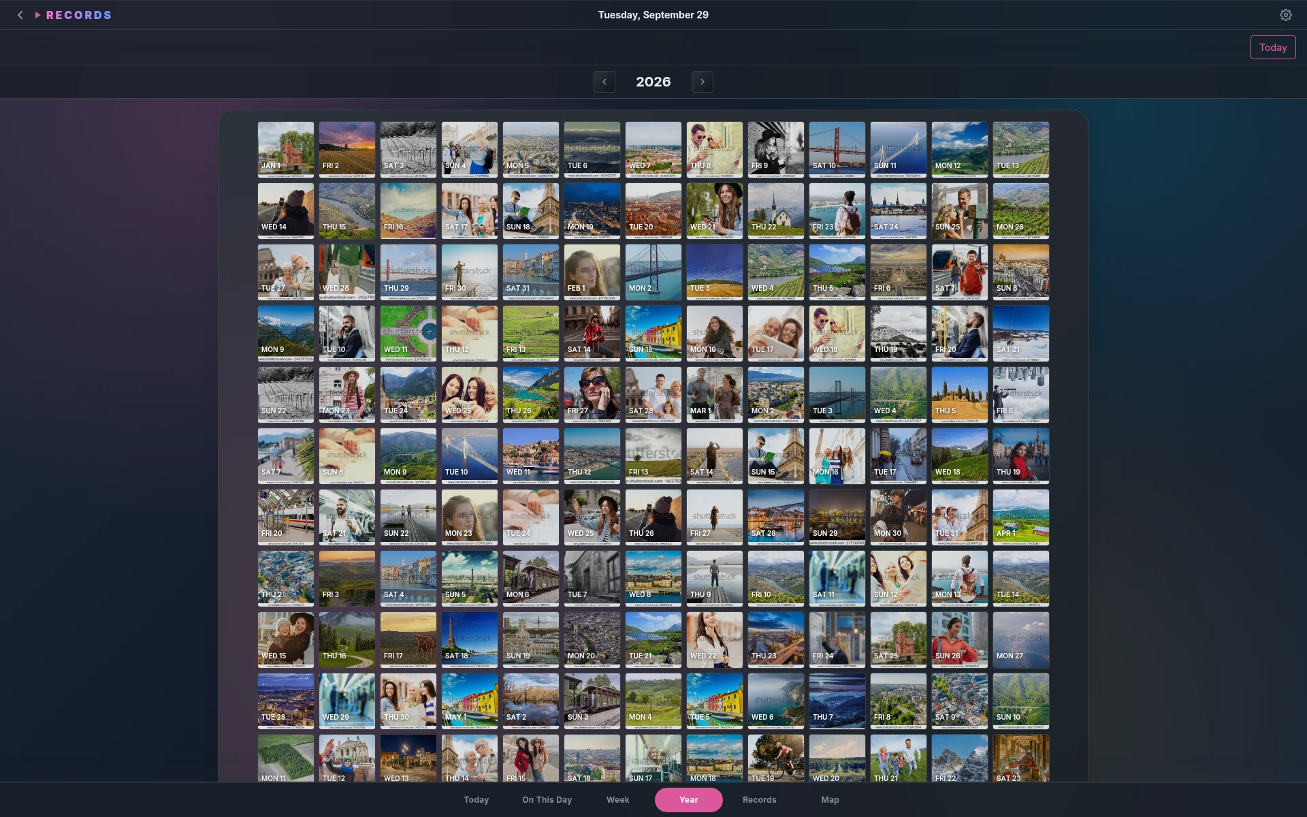This screenshot has width=1307, height=817.
Task: Open the JAN 1 thumbnail
Action: click(286, 150)
